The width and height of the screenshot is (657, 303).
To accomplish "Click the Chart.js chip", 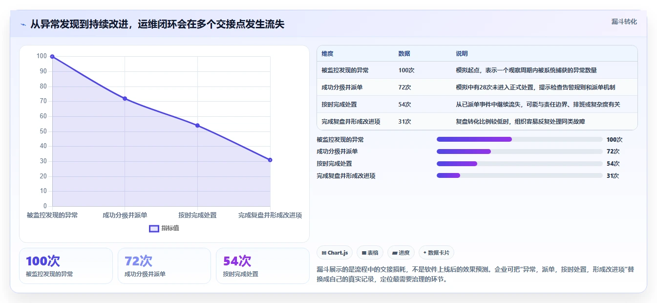I will coord(335,253).
